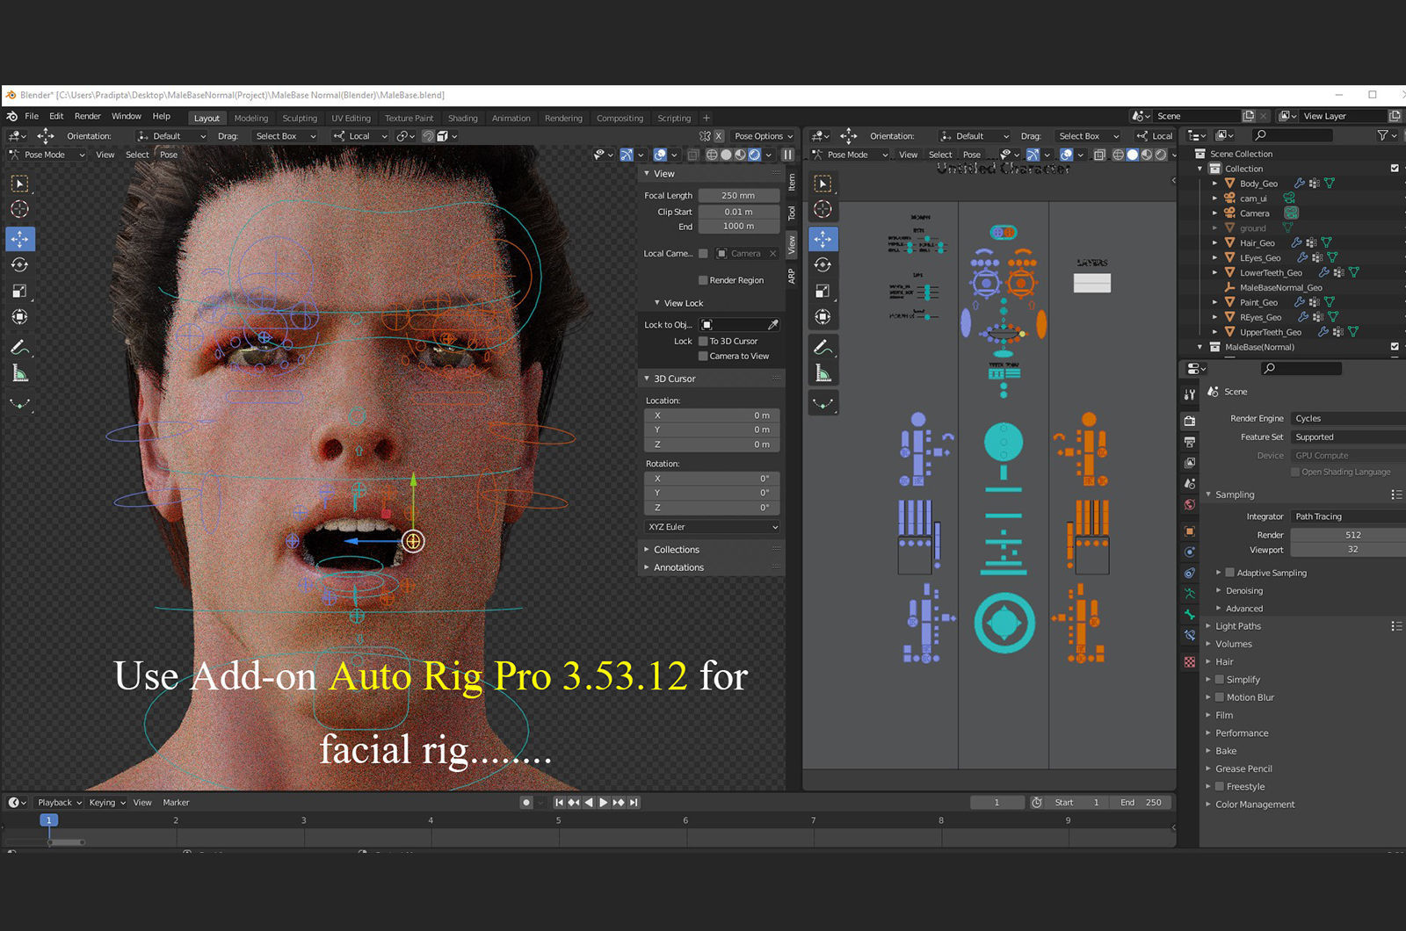
Task: Adjust the Viewport samples 32 field
Action: [1347, 550]
